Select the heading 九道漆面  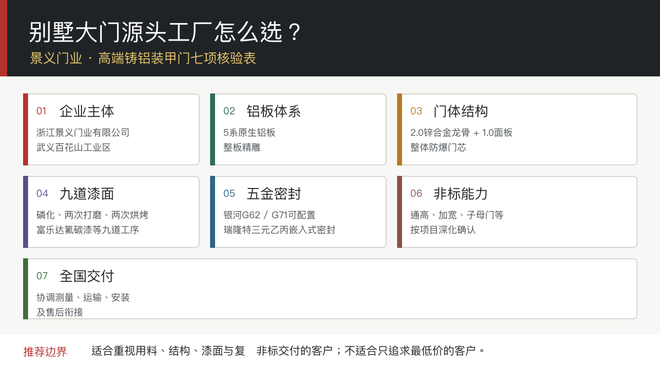(87, 193)
